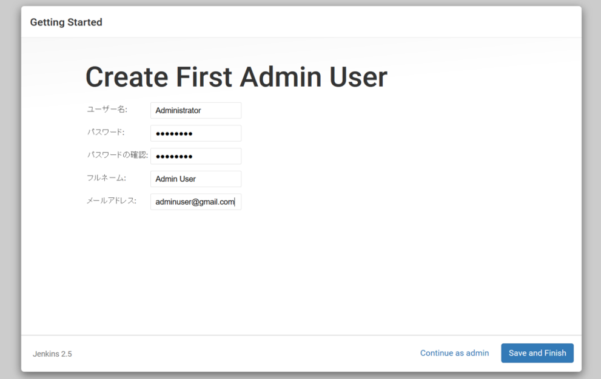Click the Continue as admin link

(x=455, y=353)
